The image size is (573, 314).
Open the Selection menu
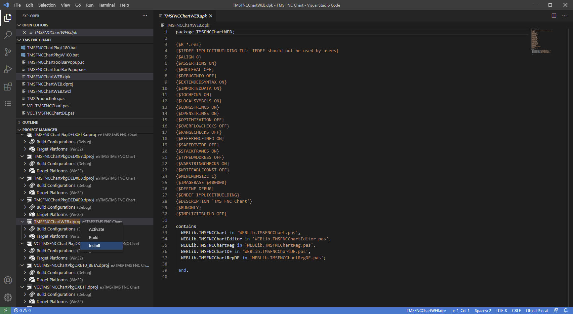click(47, 5)
